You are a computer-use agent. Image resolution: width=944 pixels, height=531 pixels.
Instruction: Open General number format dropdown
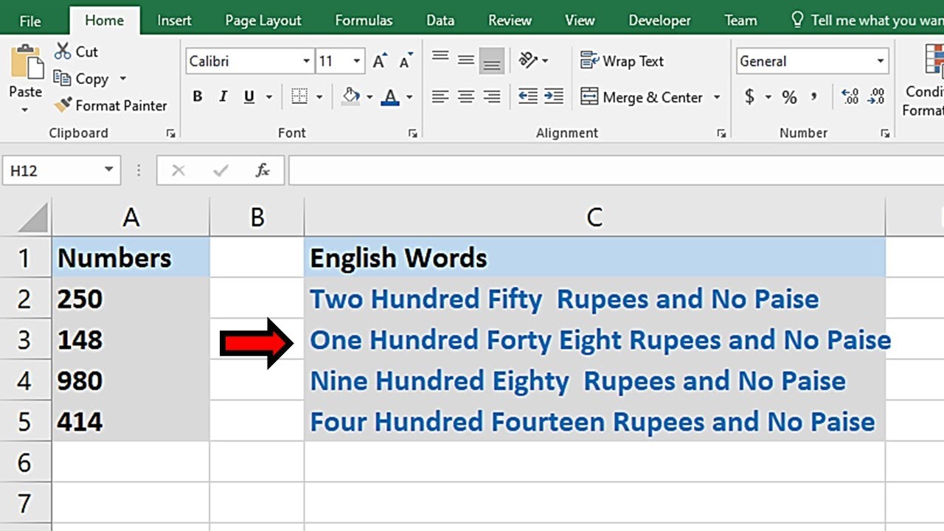[x=881, y=61]
